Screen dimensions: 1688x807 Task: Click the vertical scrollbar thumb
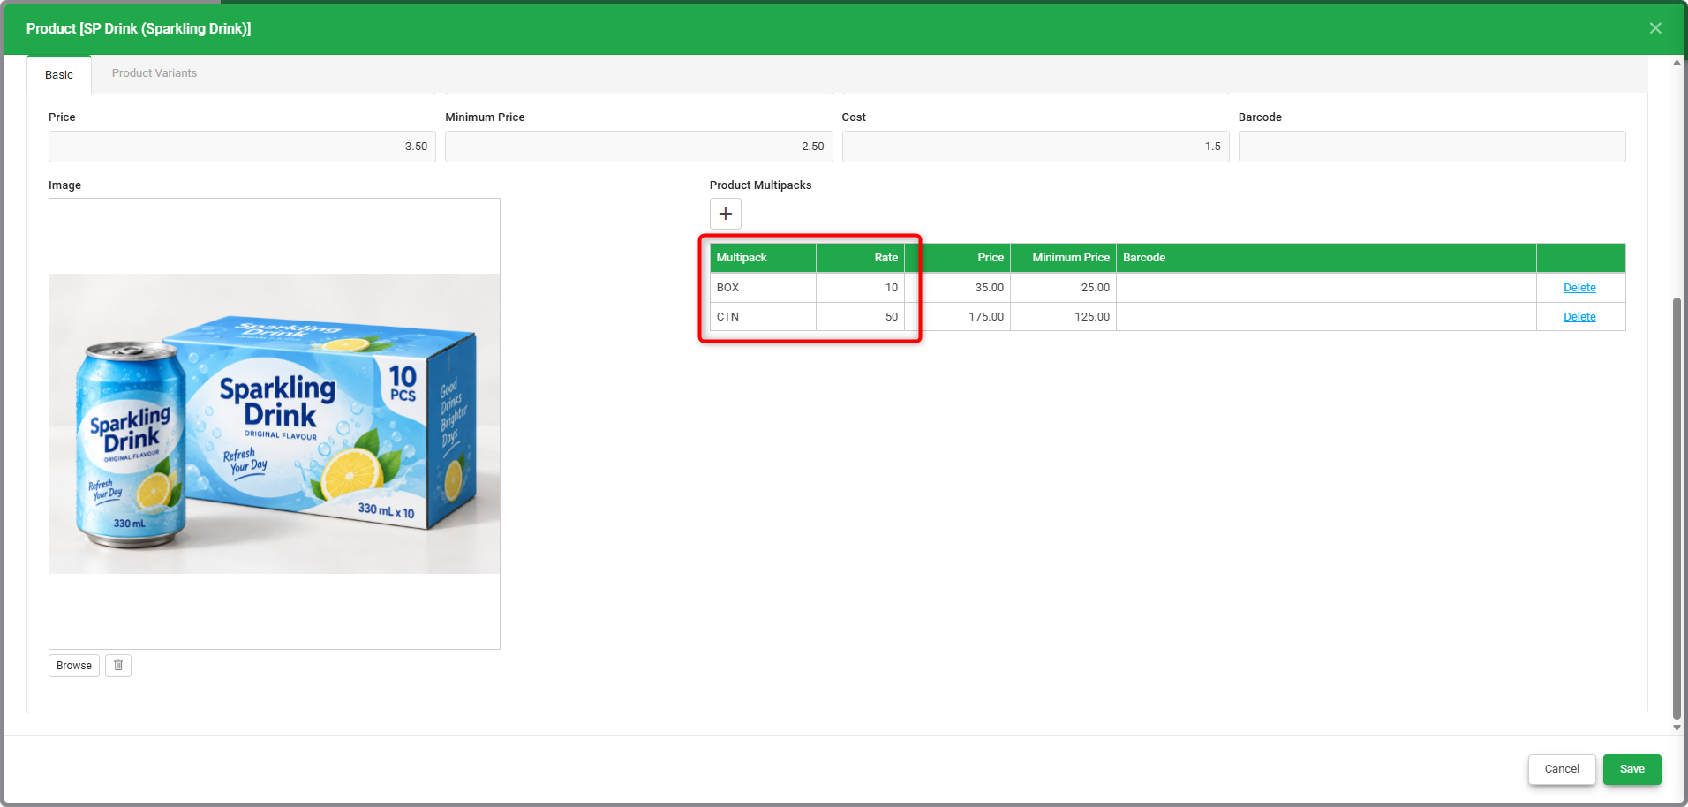(1677, 509)
